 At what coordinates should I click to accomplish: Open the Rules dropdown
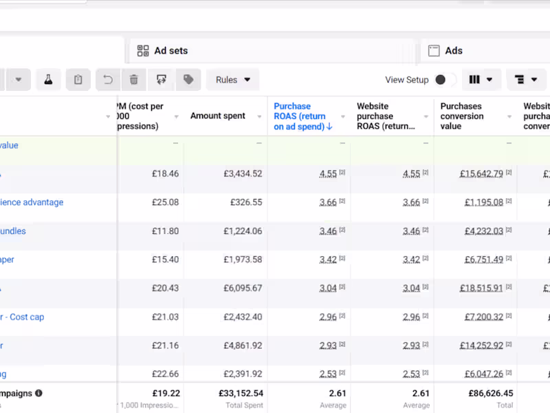[x=232, y=79]
